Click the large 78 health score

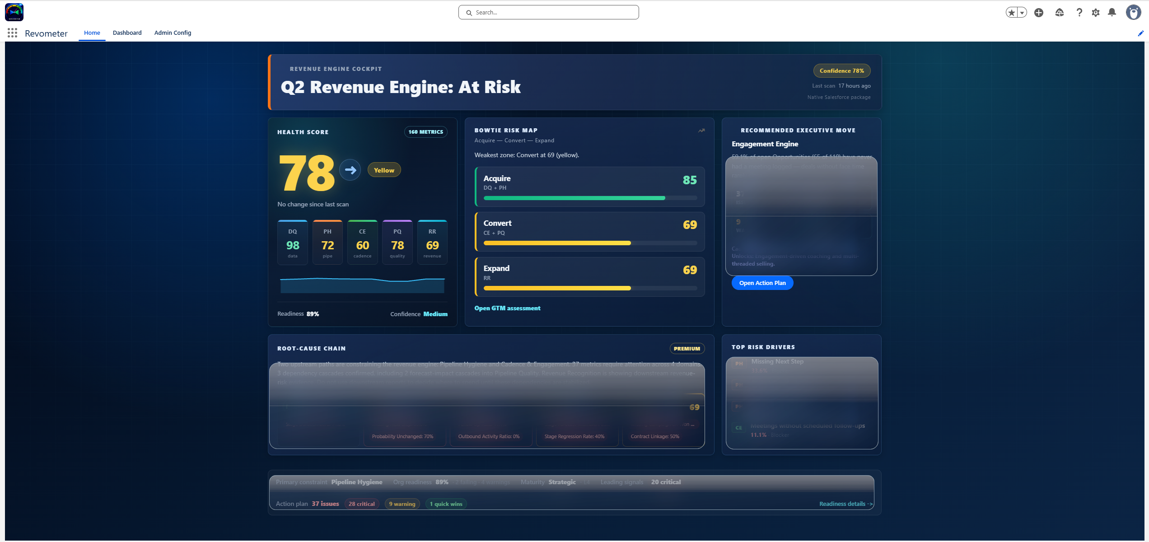(307, 173)
